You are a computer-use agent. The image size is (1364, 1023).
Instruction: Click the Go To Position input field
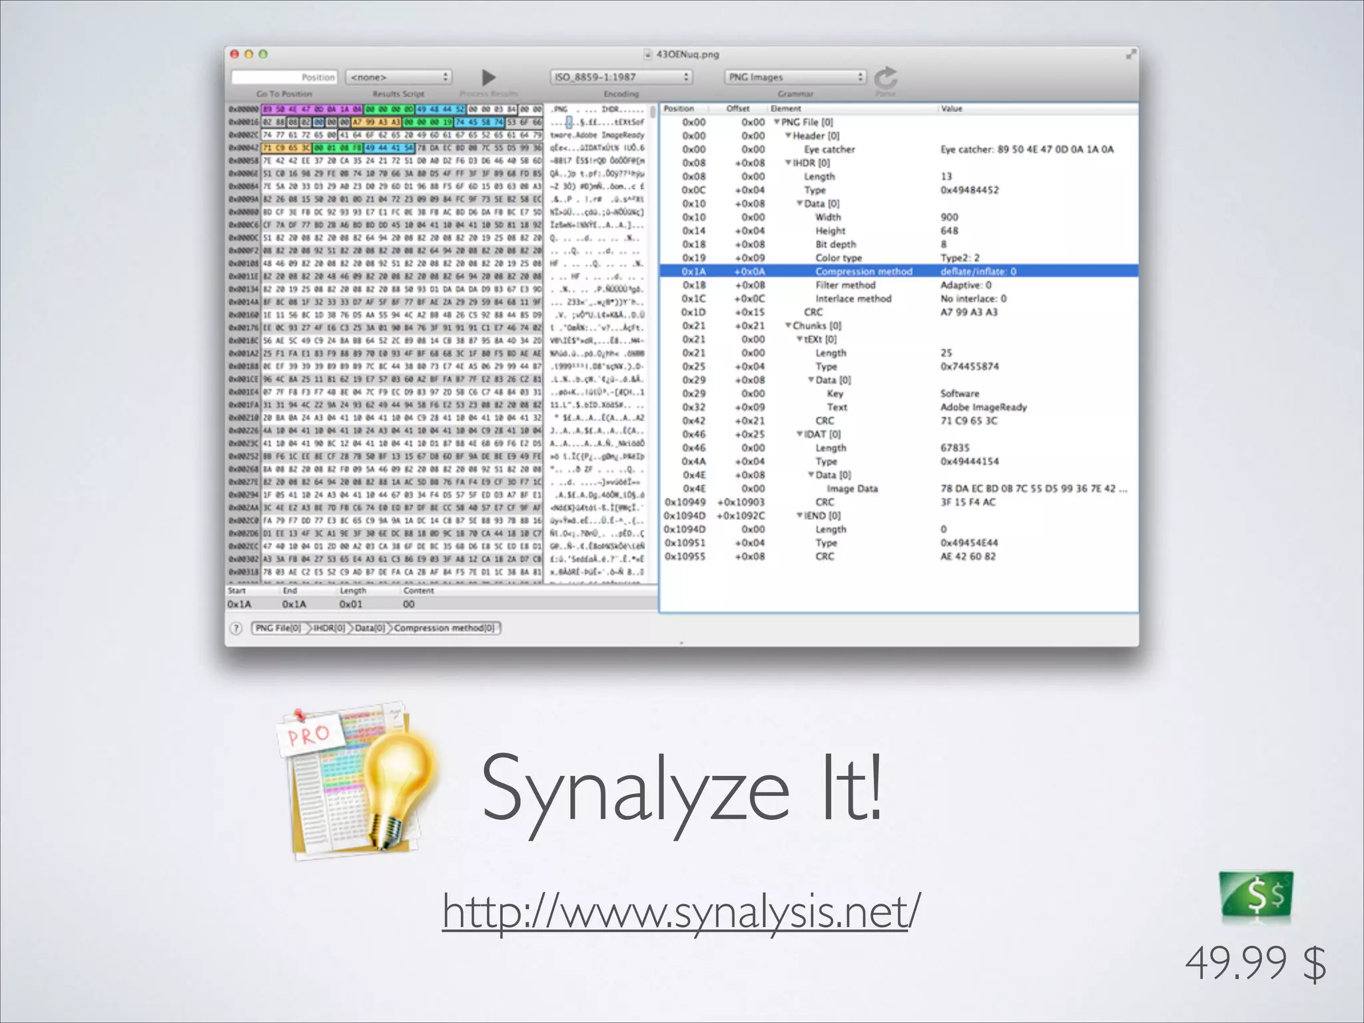(284, 77)
